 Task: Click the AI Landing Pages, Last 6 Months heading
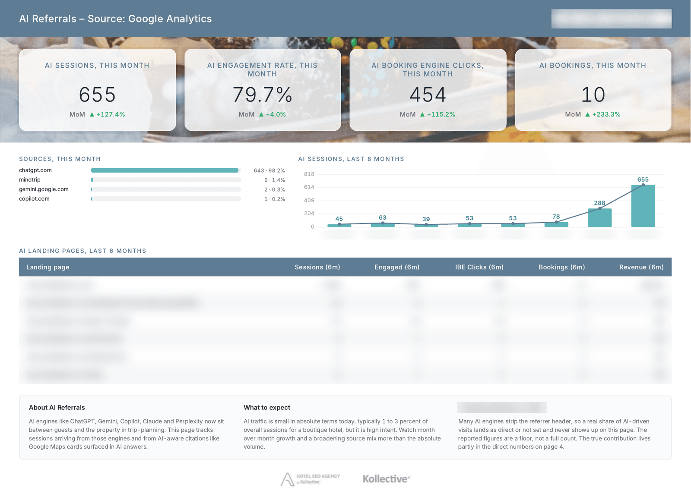[82, 251]
